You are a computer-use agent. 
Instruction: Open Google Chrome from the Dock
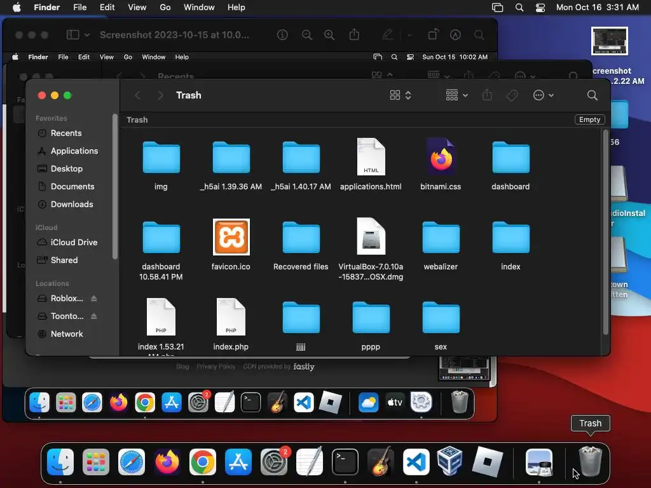tap(203, 462)
